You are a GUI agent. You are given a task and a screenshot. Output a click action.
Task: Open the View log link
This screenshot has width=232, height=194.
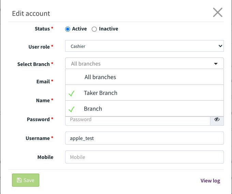[210, 181]
